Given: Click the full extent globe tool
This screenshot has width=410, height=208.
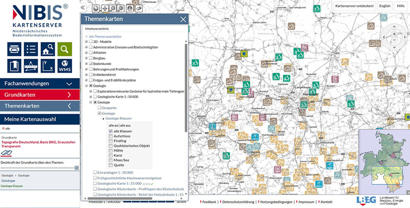Looking at the screenshot, I should [x=96, y=8].
